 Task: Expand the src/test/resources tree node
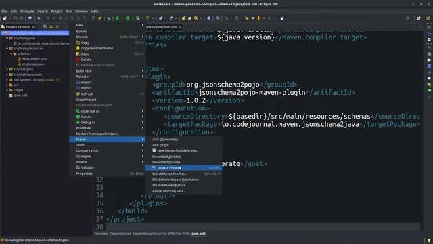[x=7, y=75]
